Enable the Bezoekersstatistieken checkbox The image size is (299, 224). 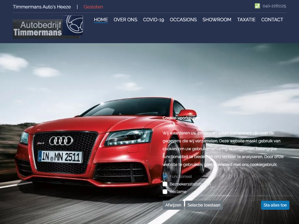[165, 184]
